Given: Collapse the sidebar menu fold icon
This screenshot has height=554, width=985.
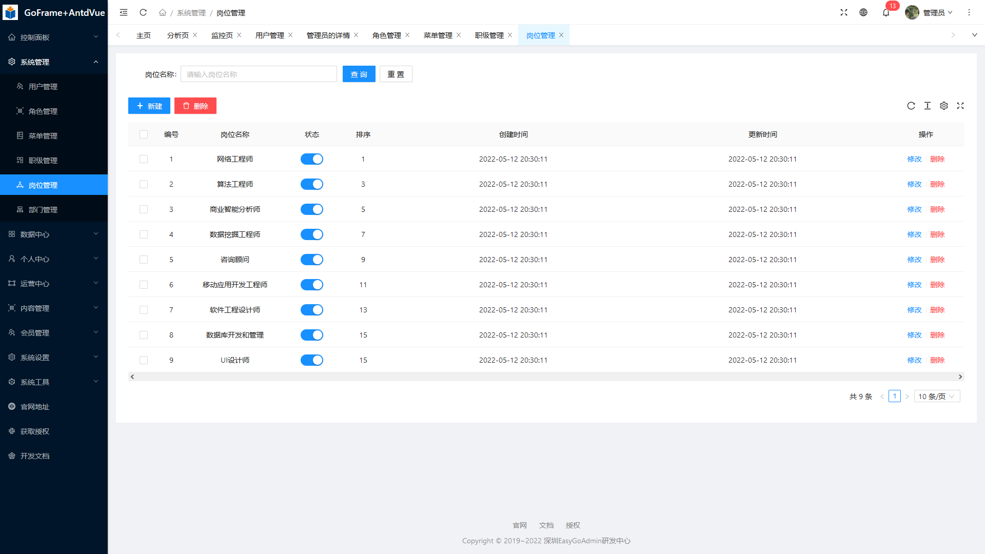Looking at the screenshot, I should click(x=124, y=12).
